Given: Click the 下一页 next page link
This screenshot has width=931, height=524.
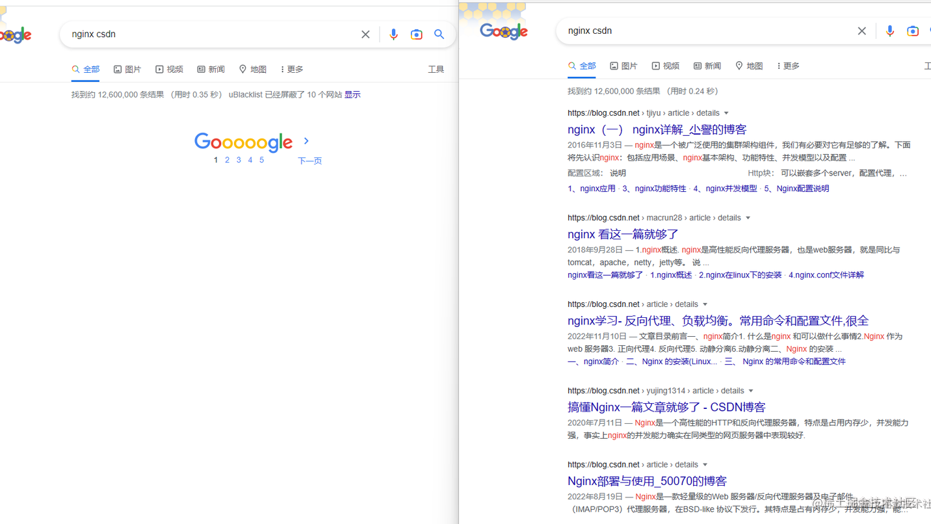Looking at the screenshot, I should click(x=309, y=161).
